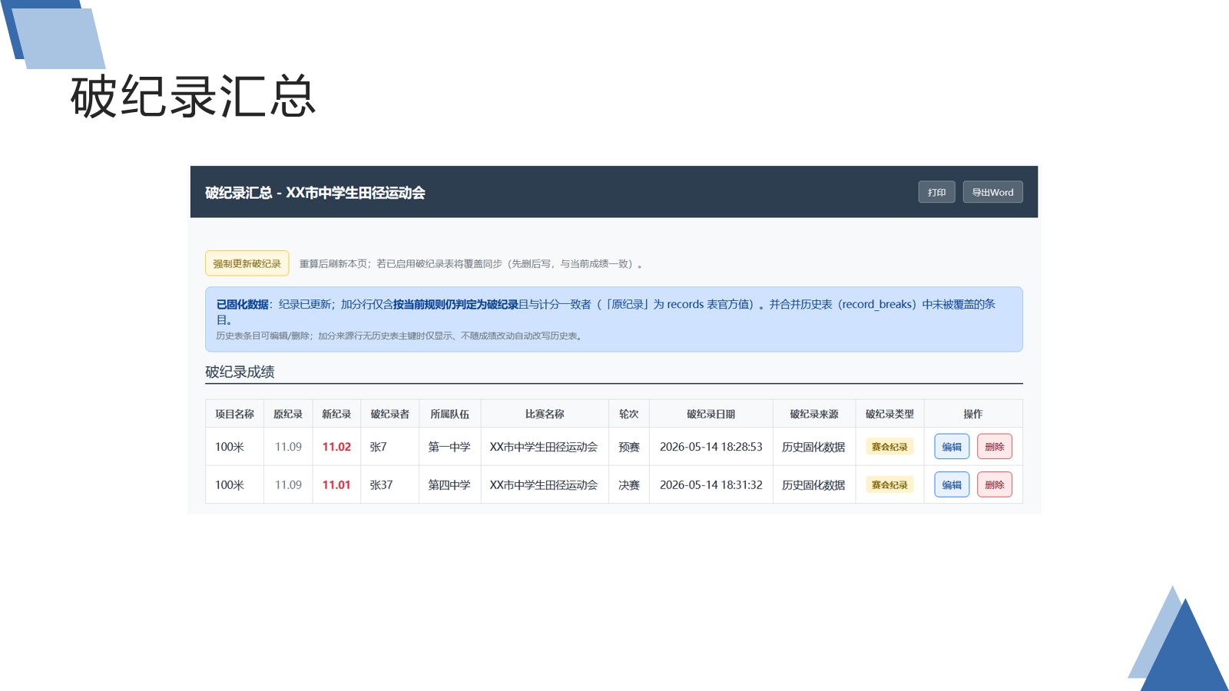The image size is (1229, 691).
Task: Click the 打印 print button
Action: (936, 192)
